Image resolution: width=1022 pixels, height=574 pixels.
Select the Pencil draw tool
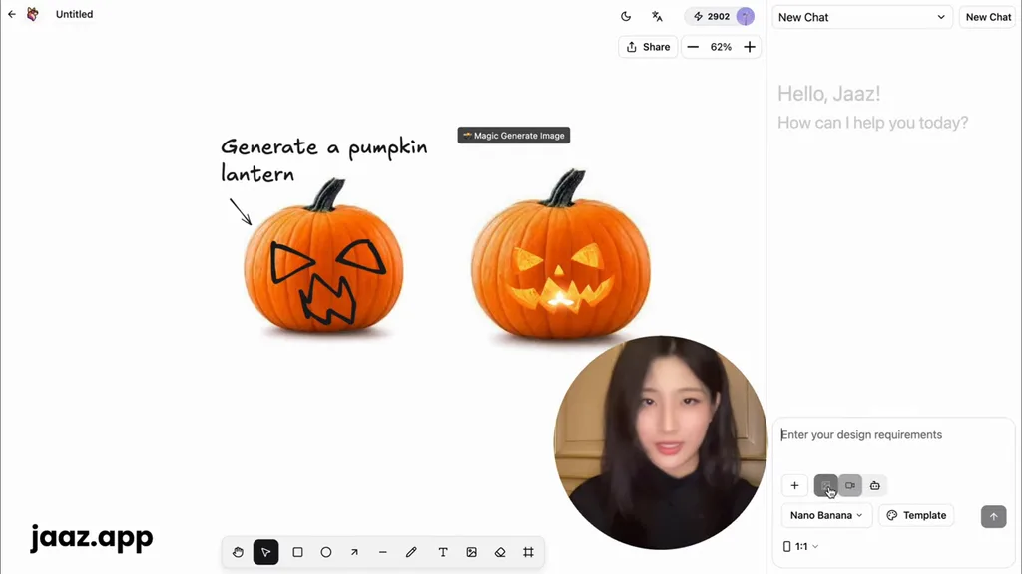(411, 552)
